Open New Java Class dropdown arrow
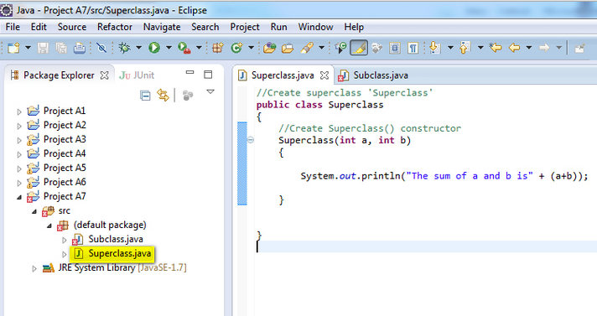597x316 pixels. 251,48
